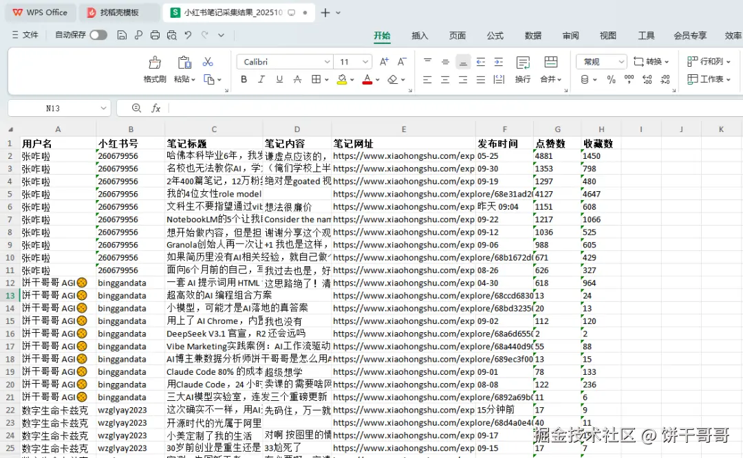Click cell containing 昨天 09:04

click(504, 207)
